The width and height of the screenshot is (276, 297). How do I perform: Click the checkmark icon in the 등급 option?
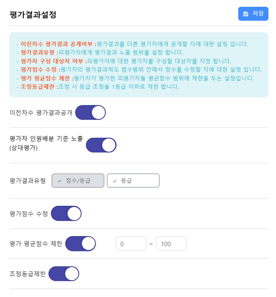pyautogui.click(x=115, y=181)
